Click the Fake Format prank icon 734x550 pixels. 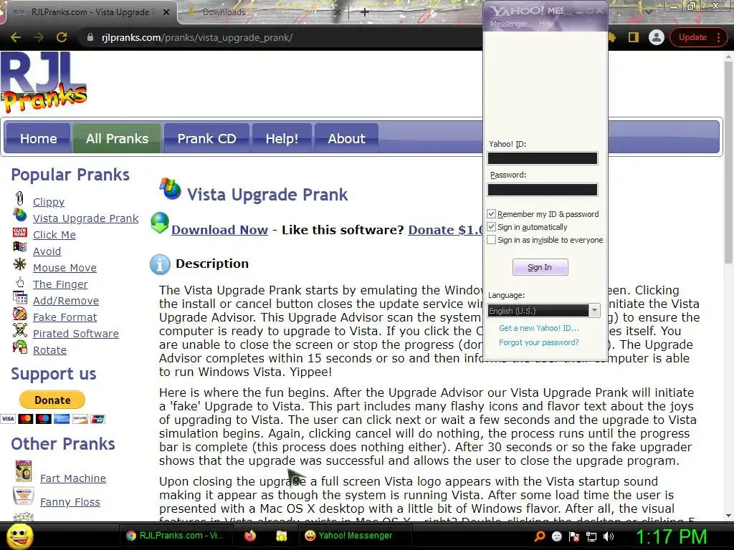(19, 314)
